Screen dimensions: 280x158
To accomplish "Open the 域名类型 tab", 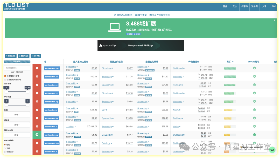I will 141,15.
